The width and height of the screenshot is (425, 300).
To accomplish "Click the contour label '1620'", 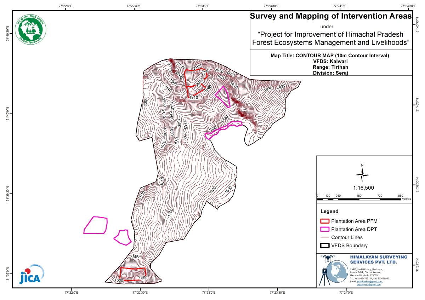I will pos(119,280).
